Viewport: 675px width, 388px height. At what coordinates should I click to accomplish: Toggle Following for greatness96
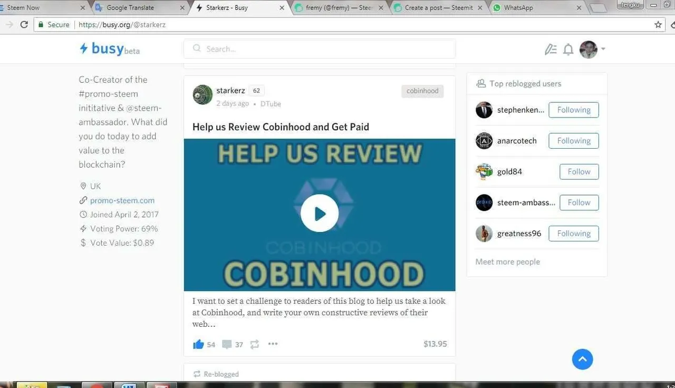coord(574,234)
